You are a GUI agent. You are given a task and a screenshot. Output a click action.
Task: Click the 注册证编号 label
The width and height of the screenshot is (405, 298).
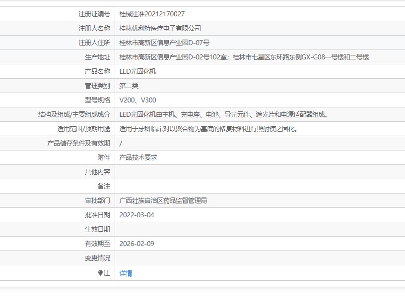click(94, 14)
